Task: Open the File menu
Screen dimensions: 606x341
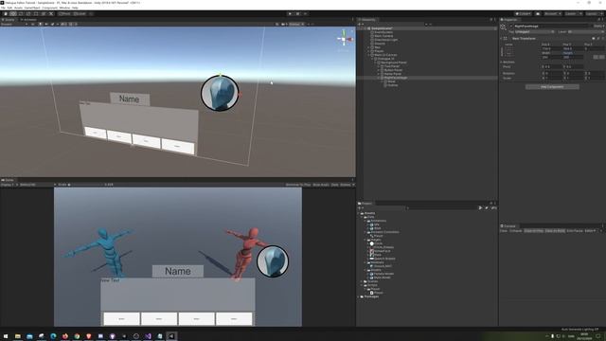Action: 3,8
